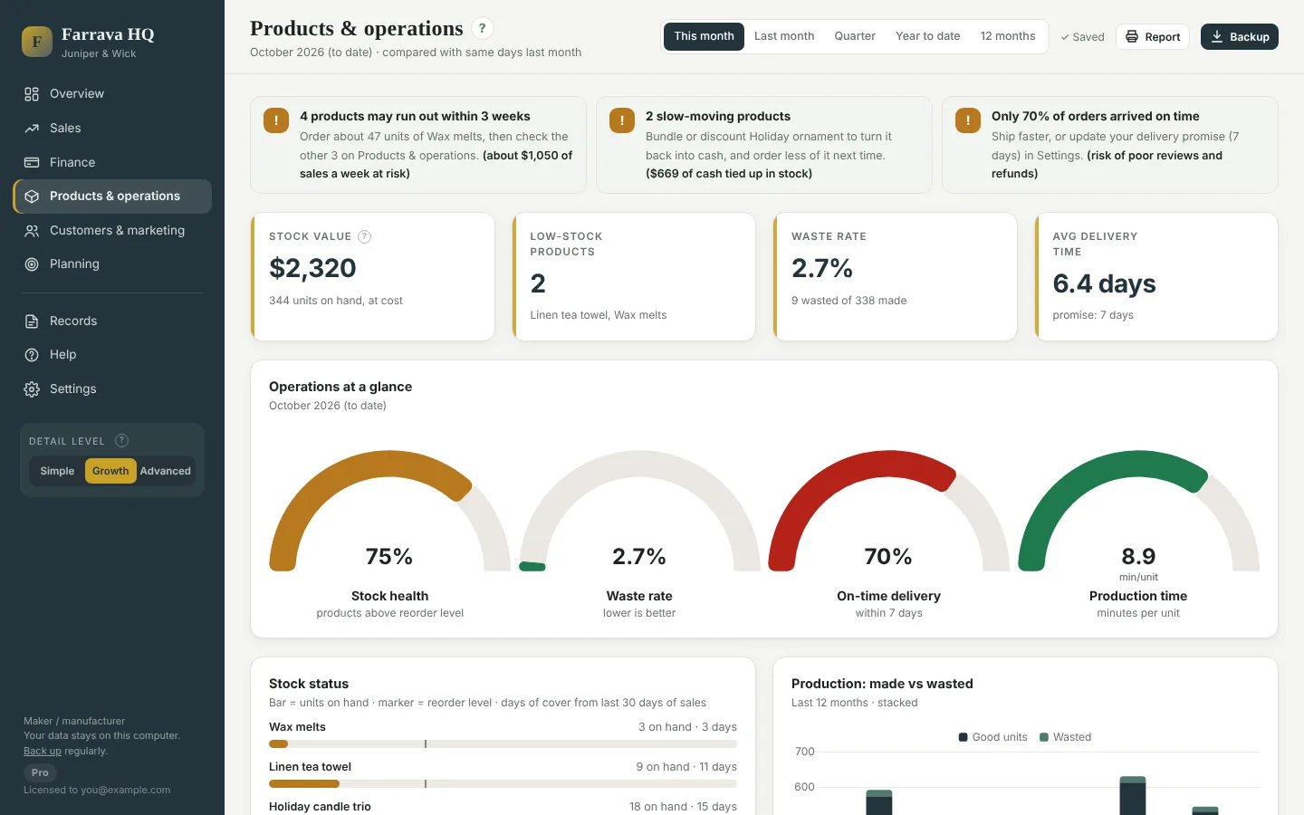Click the Settings gear icon
This screenshot has height=815, width=1304.
[32, 389]
